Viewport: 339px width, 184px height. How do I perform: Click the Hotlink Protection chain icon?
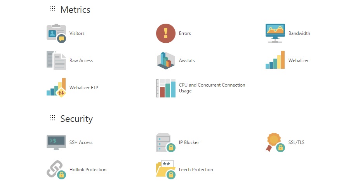coord(56,170)
